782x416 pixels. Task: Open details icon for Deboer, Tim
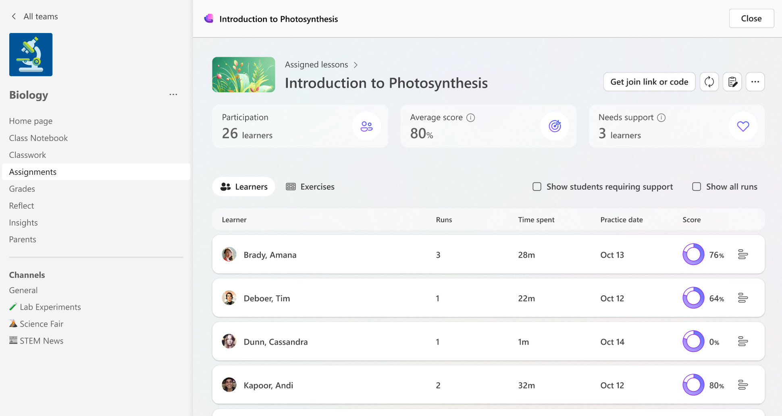coord(743,298)
